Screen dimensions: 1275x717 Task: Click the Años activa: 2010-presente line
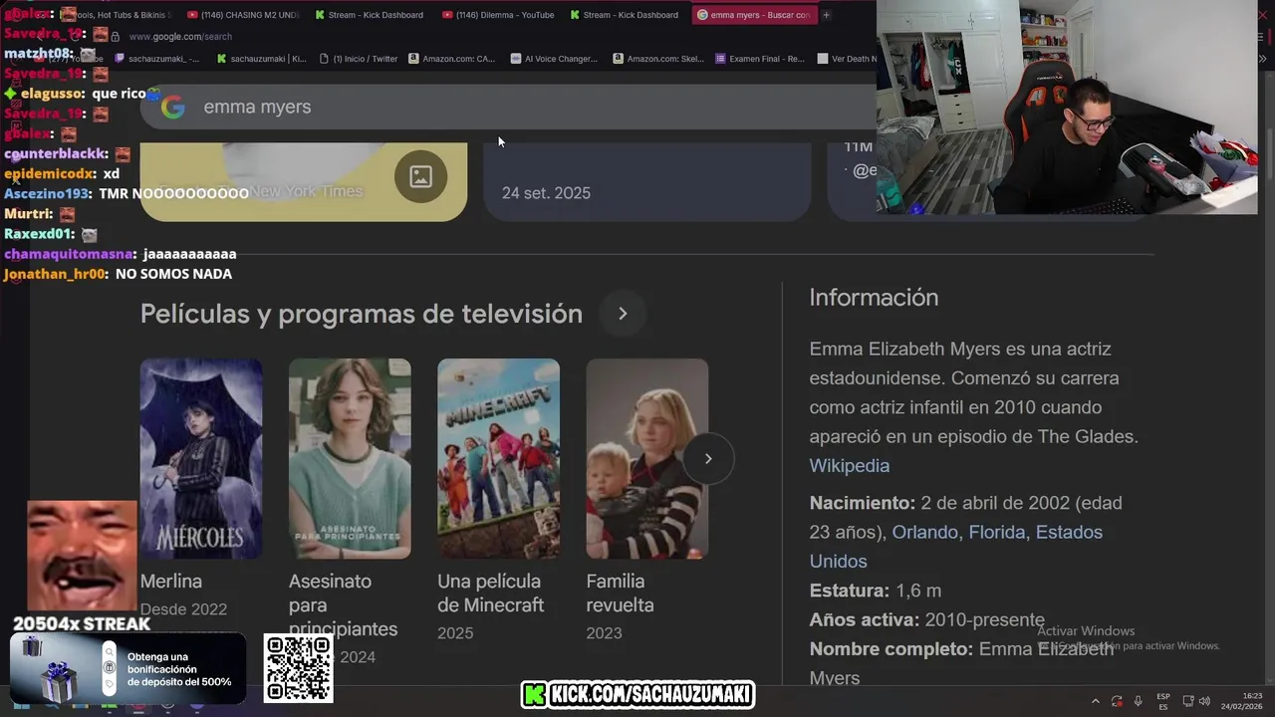927,619
